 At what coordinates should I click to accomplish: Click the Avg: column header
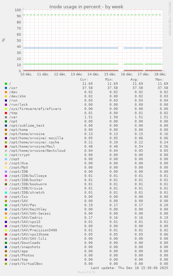pos(134,80)
